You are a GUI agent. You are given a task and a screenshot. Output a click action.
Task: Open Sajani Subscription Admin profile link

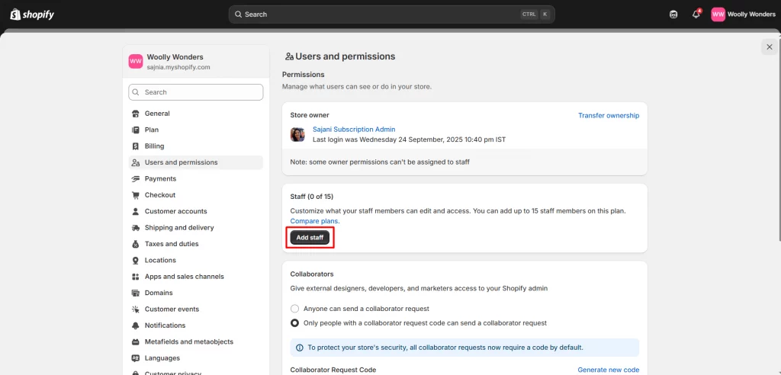[354, 130]
